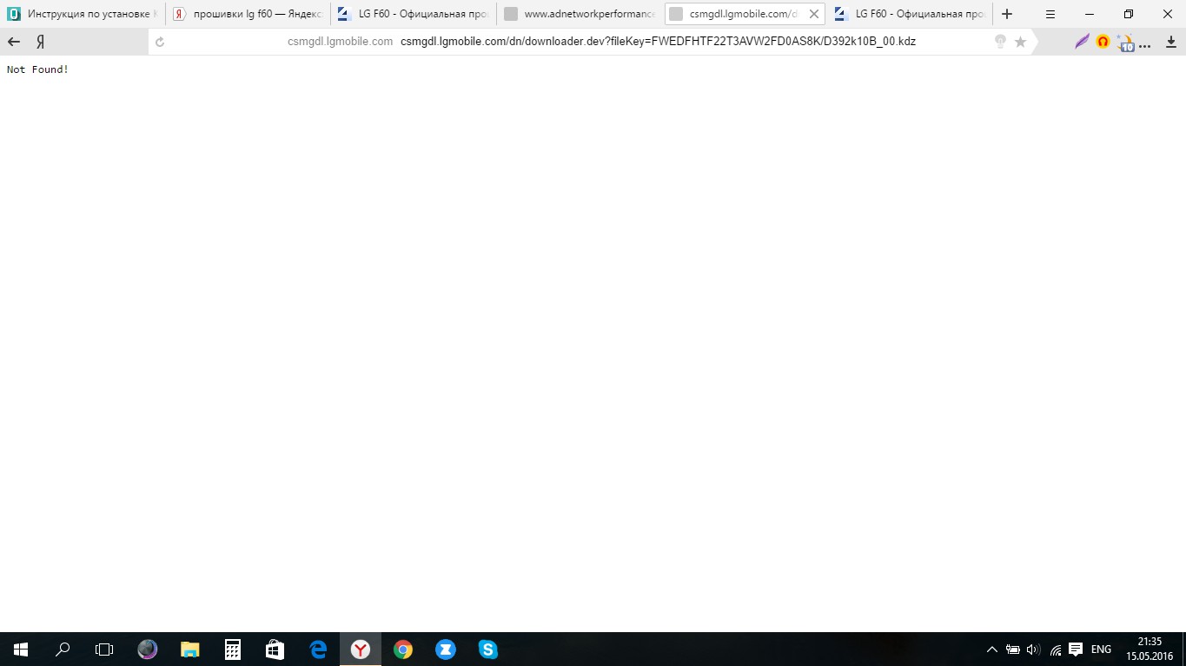Open the www.adnetworkperformance tab
Screen dimensions: 1186x666
(x=580, y=14)
